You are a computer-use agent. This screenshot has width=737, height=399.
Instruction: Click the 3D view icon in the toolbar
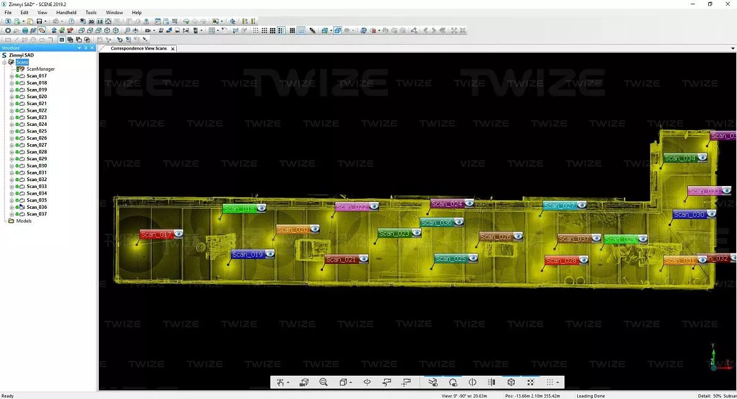point(91,21)
